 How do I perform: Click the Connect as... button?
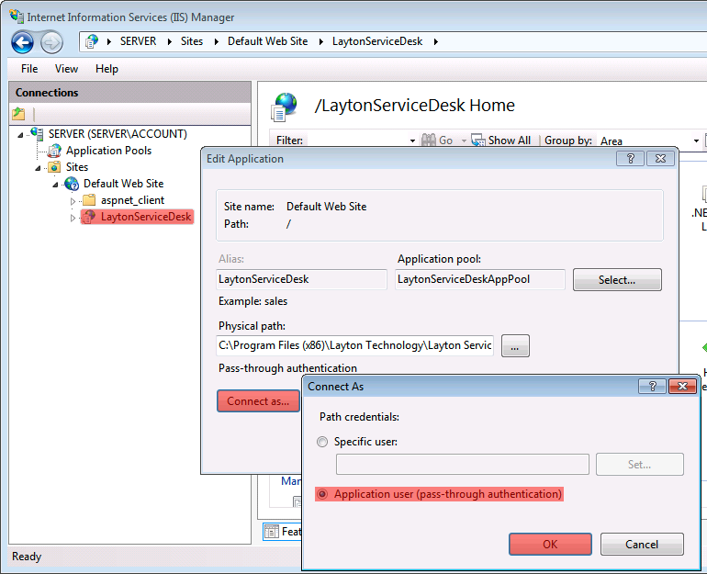point(258,400)
